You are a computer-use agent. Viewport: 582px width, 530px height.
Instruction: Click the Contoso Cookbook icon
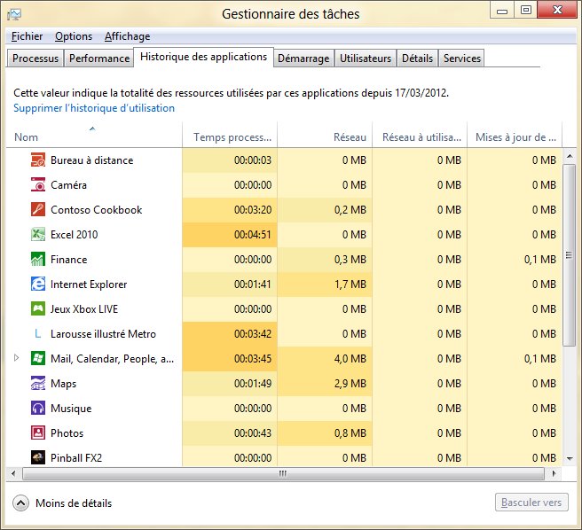click(38, 210)
